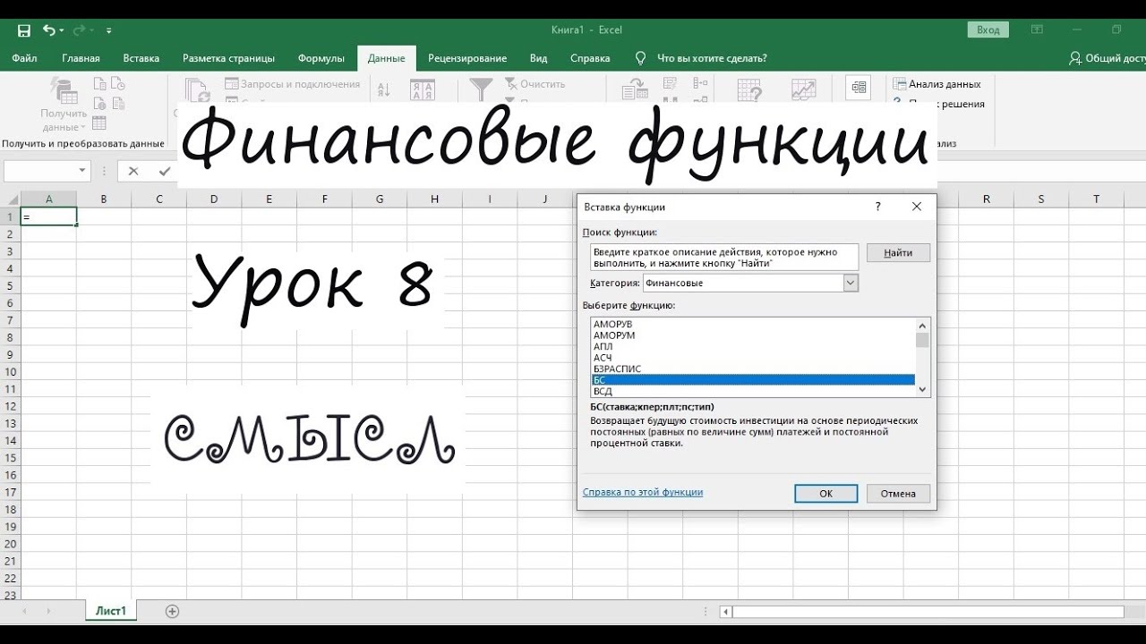The image size is (1146, 644).
Task: Click the Sort A to Z icon
Action: click(384, 89)
